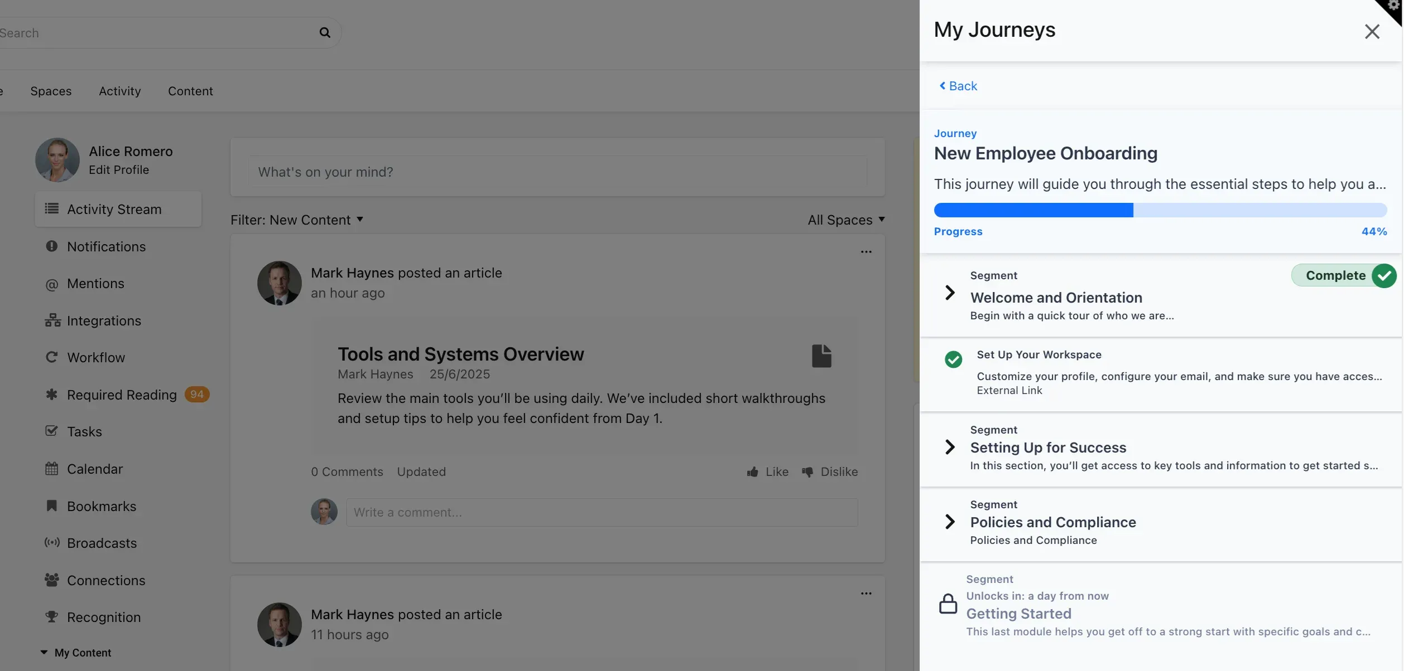Image resolution: width=1404 pixels, height=671 pixels.
Task: Click the search magnifier icon
Action: click(325, 32)
